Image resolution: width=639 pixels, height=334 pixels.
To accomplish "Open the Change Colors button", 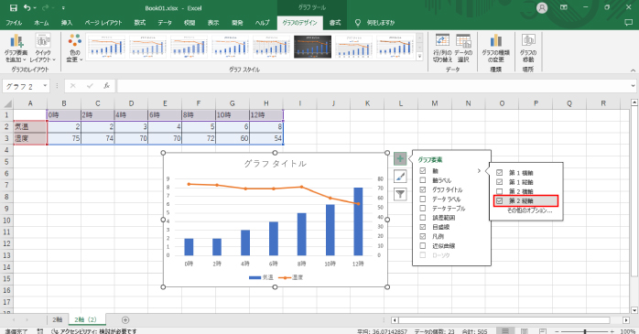I will point(74,48).
